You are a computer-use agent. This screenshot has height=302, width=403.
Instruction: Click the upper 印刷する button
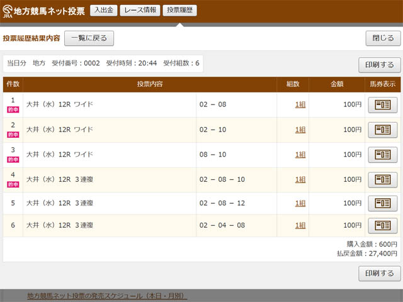click(x=379, y=65)
